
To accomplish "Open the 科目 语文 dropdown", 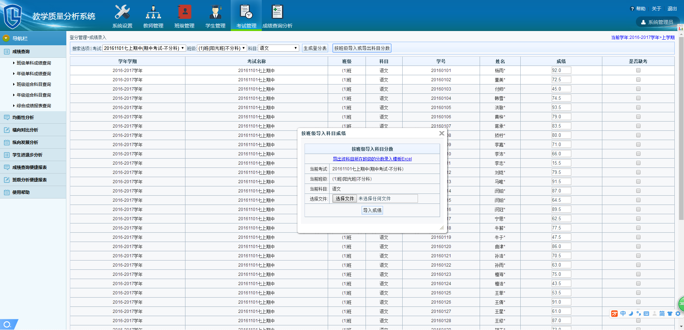I will click(x=279, y=48).
